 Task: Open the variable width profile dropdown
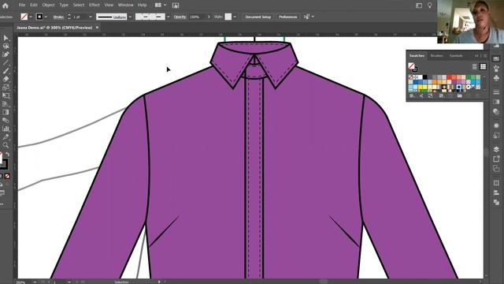coord(130,17)
